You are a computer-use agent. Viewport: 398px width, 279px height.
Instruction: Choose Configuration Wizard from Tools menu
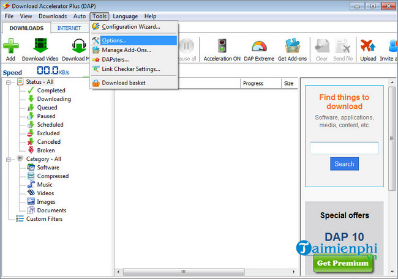coord(134,27)
